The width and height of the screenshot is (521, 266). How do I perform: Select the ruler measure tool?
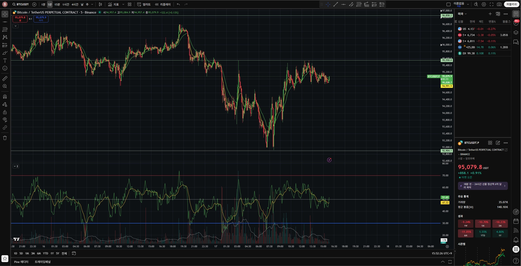(x=5, y=78)
